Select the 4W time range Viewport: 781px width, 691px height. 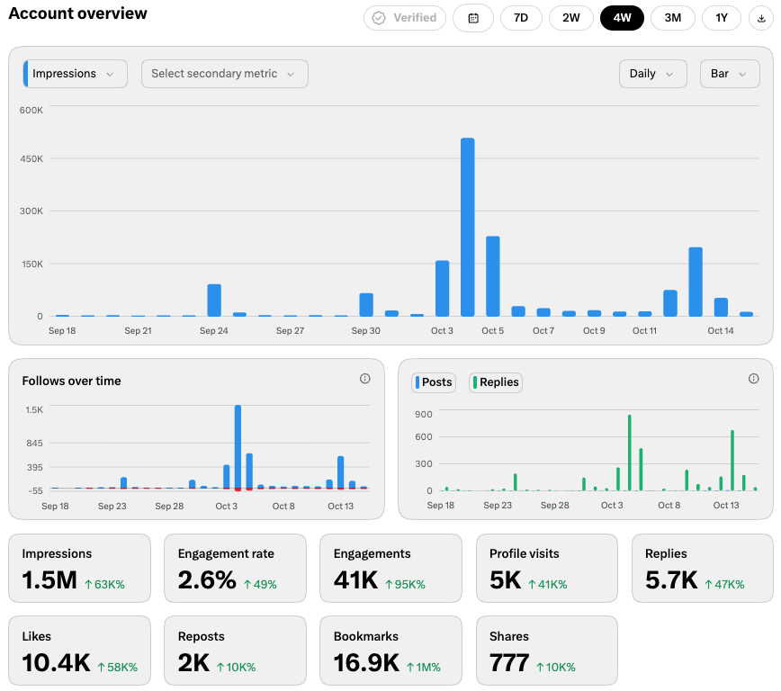pos(622,18)
